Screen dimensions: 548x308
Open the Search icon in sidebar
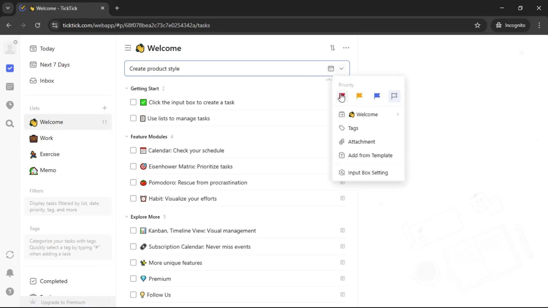click(10, 123)
